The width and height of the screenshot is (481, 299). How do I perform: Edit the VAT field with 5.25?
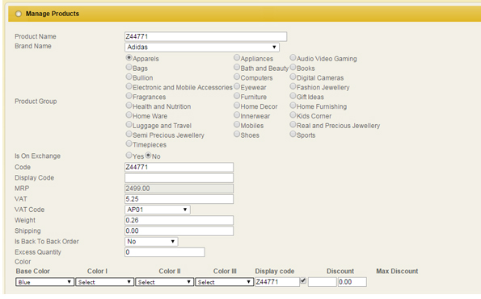coord(179,199)
